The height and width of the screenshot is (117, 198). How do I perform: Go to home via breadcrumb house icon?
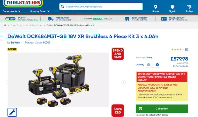5,25
